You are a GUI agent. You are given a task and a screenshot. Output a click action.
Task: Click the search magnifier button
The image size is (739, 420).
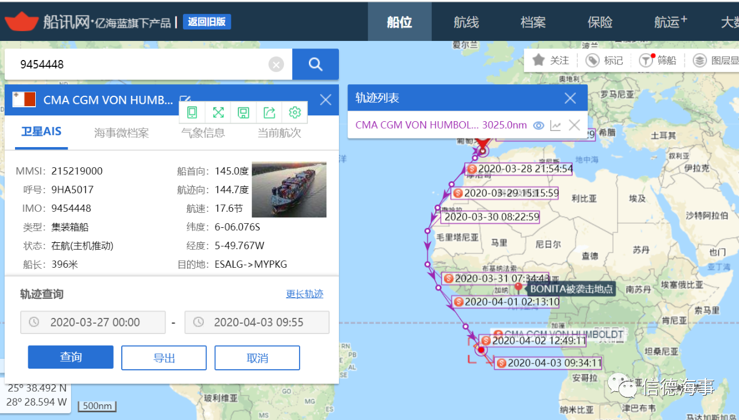pyautogui.click(x=315, y=64)
